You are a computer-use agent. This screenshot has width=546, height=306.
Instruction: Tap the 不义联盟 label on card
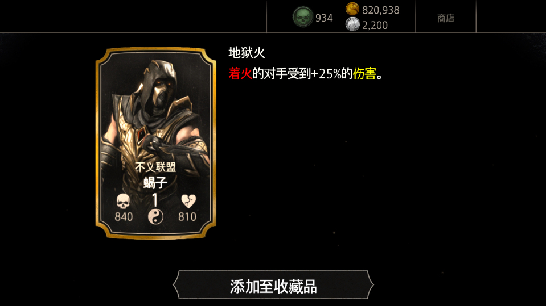click(x=155, y=167)
